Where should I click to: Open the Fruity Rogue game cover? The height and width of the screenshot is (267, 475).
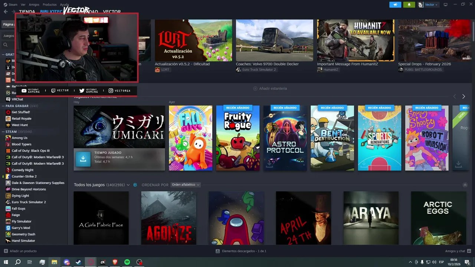pyautogui.click(x=238, y=138)
